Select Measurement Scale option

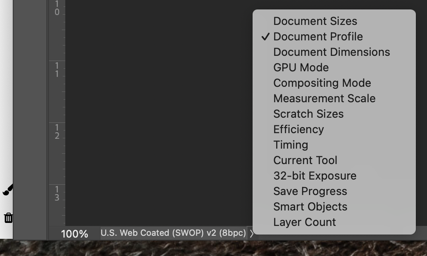click(x=324, y=98)
